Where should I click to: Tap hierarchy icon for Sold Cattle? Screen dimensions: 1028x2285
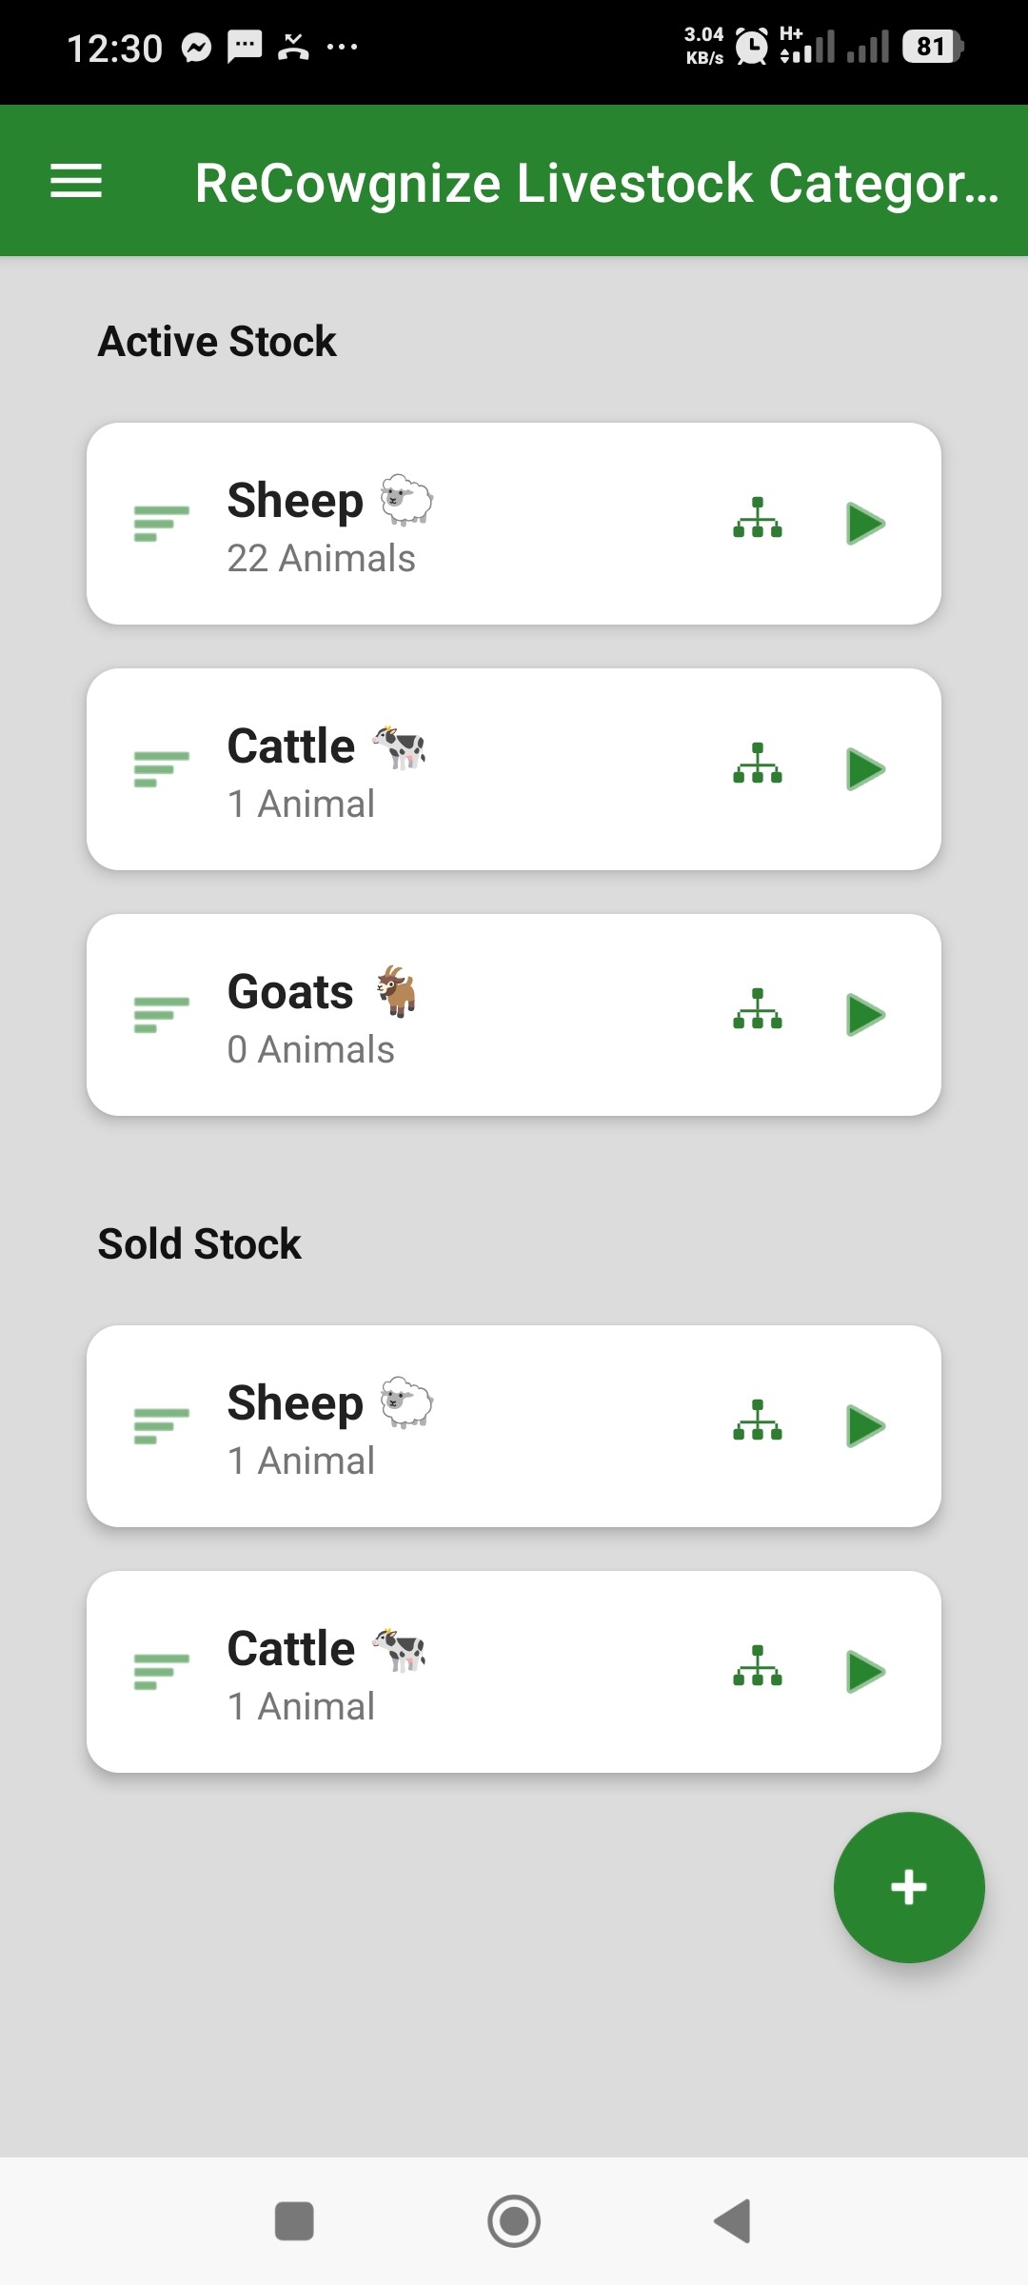(758, 1667)
